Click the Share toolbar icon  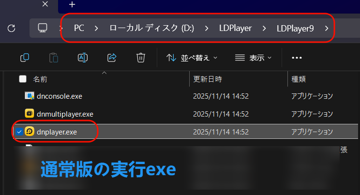tap(112, 58)
